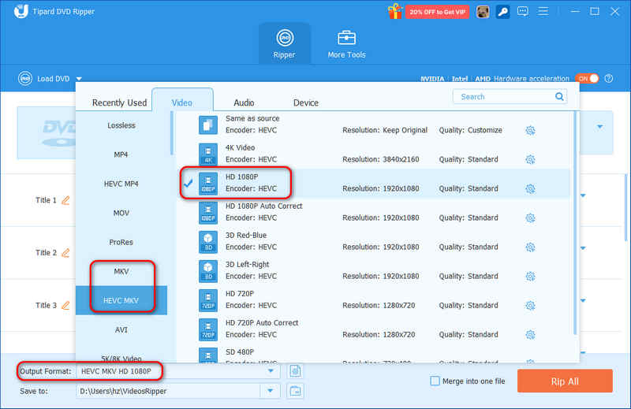Click the SD 480P preset icon
Viewport: 631px width, 409px height.
click(x=208, y=355)
